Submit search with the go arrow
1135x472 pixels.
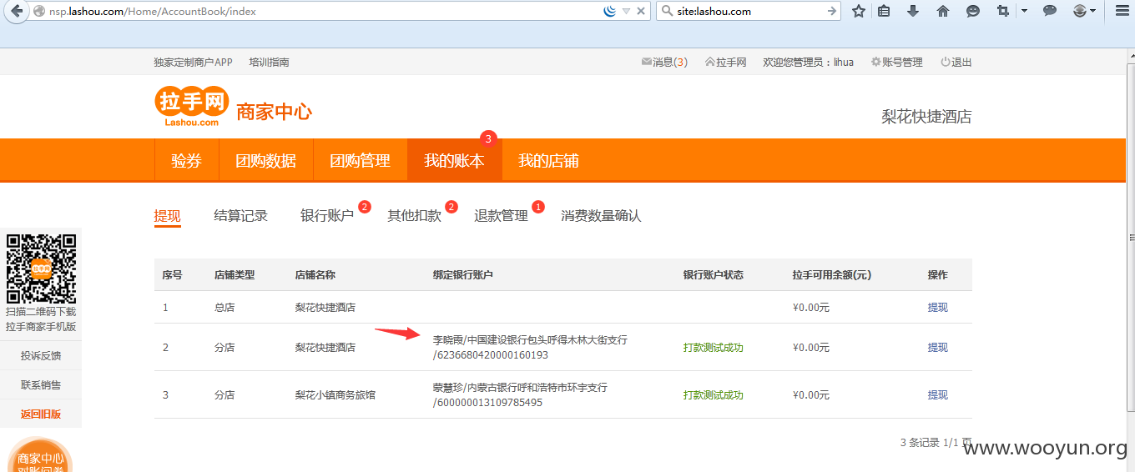pos(831,12)
